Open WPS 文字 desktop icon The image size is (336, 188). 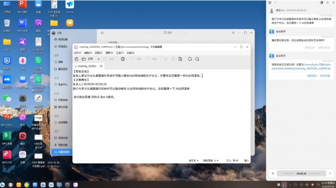(22, 25)
